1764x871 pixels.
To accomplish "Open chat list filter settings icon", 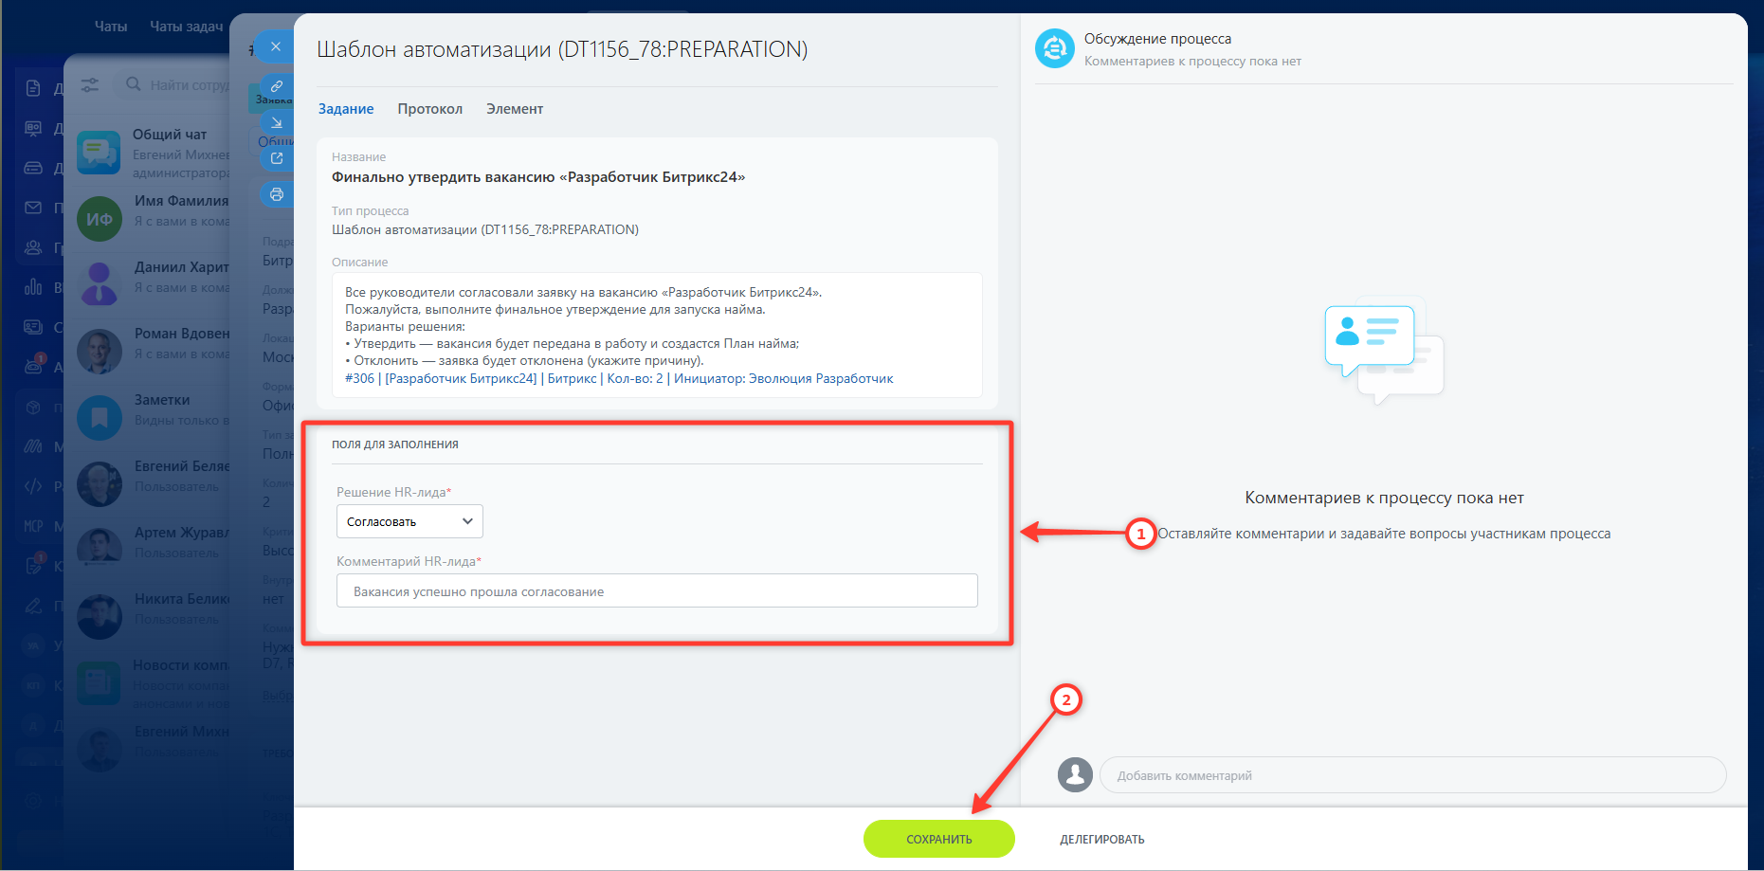I will 90,84.
